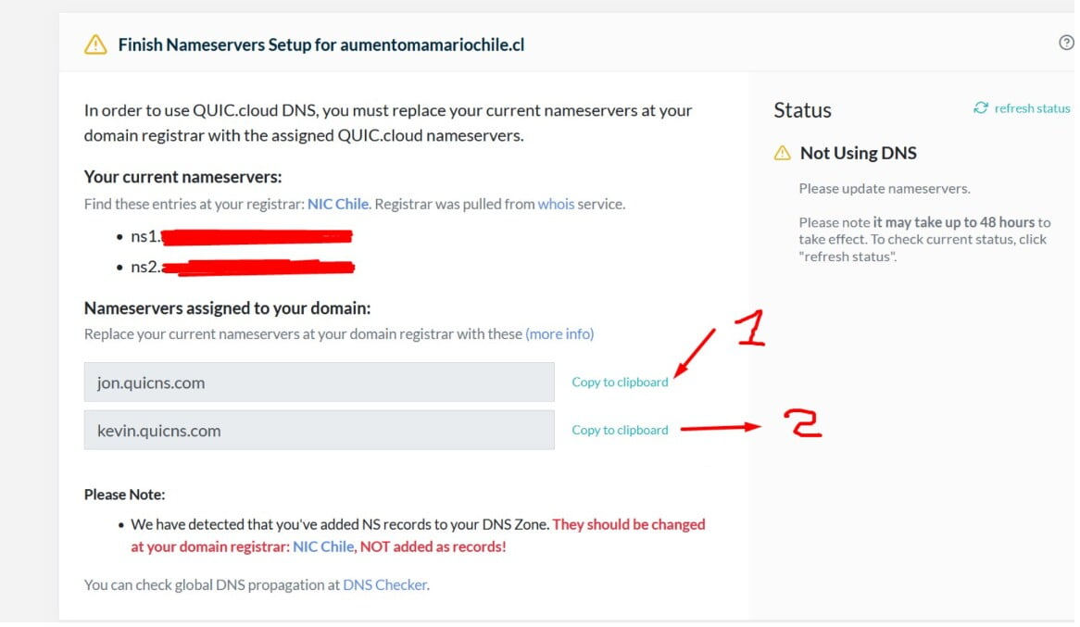Image resolution: width=1080 pixels, height=627 pixels.
Task: Click the refresh status text link
Action: click(x=1032, y=108)
